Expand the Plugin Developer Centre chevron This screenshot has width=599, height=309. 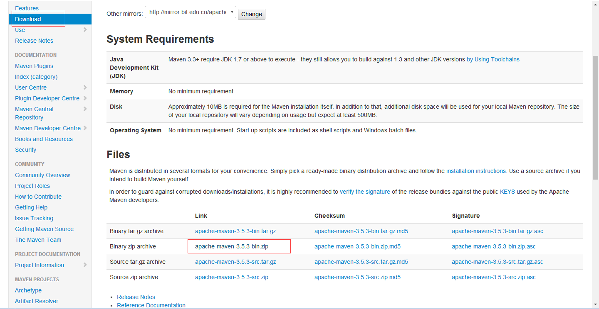85,98
